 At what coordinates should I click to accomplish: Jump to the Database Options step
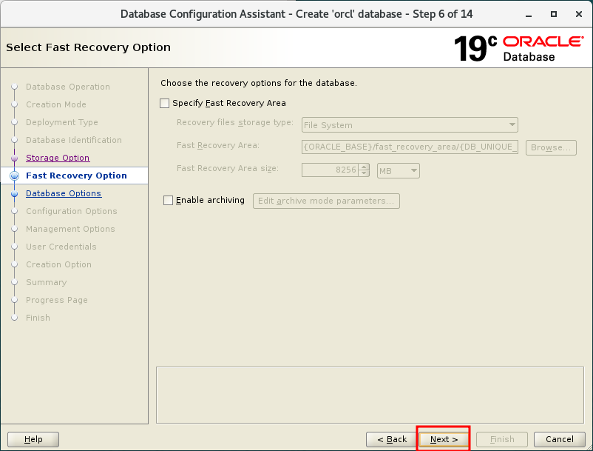click(64, 193)
